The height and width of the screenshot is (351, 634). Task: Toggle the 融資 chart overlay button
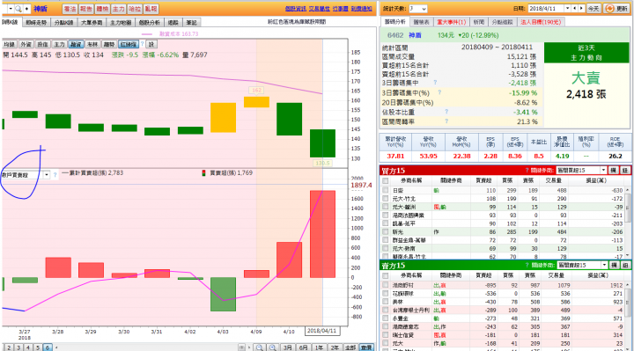[x=76, y=44]
